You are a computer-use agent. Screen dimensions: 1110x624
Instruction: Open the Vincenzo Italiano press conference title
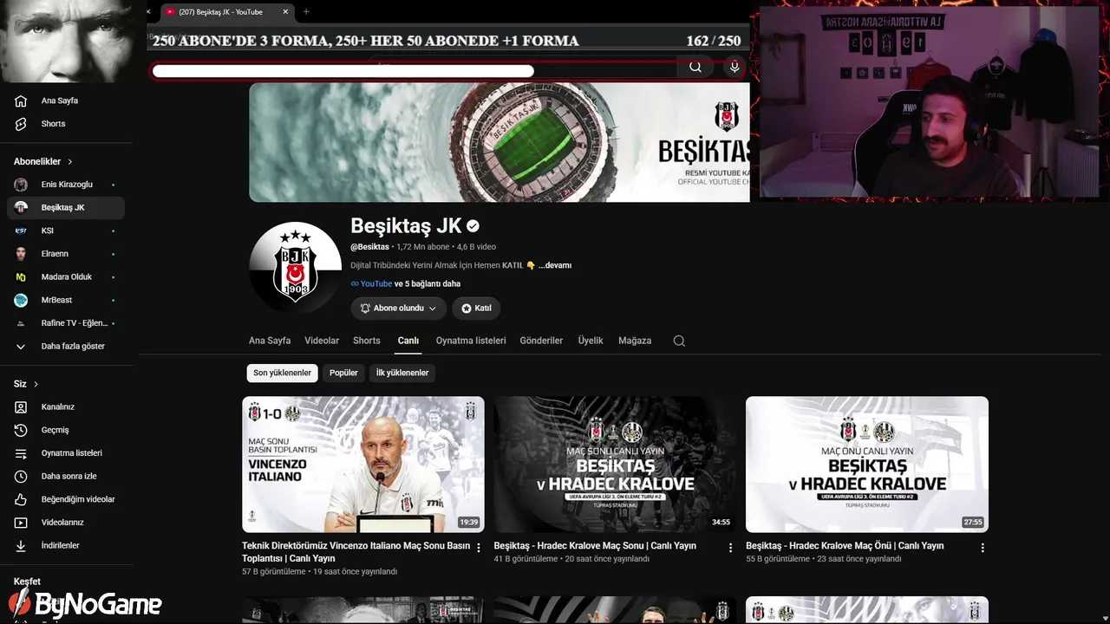(356, 552)
